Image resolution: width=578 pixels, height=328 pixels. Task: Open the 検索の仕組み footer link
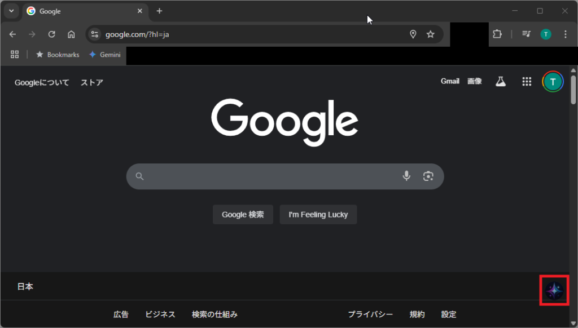214,314
